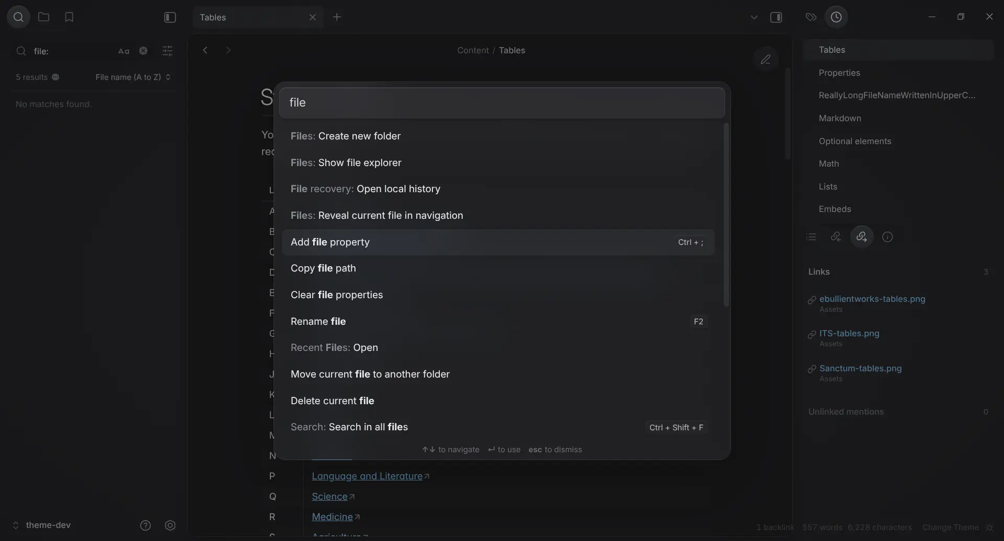
Task: Click the command palette scrollbar
Action: pyautogui.click(x=726, y=215)
